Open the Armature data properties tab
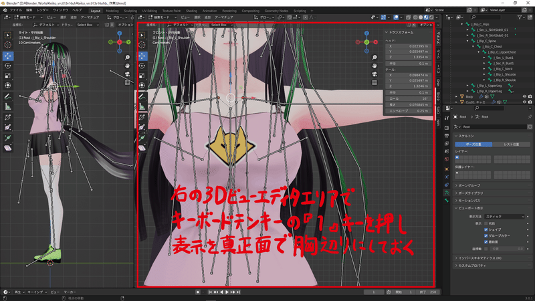535x301 pixels. 447,193
